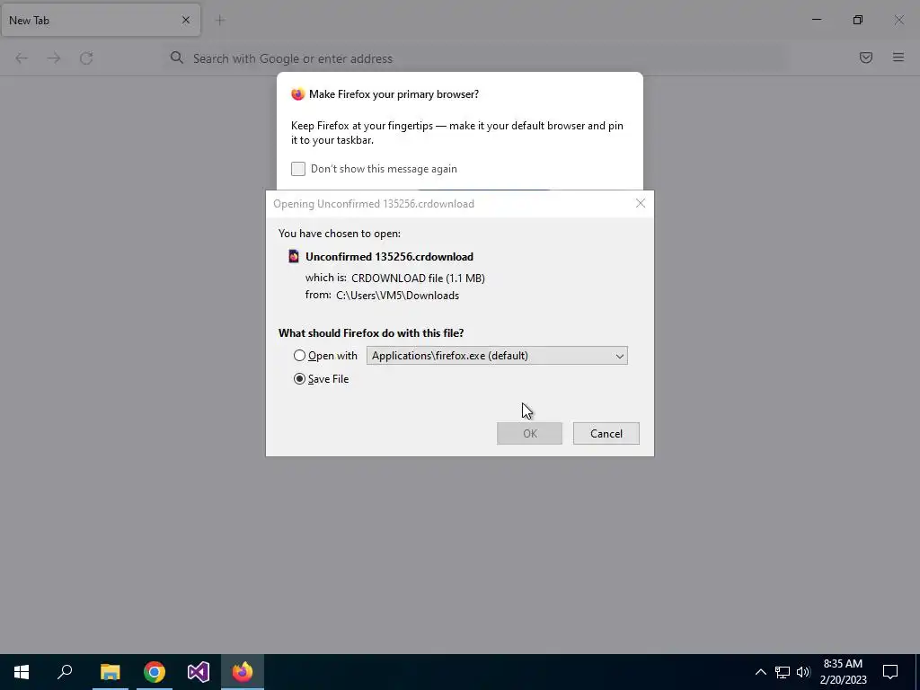Click the Firefox back arrow button

(22, 58)
